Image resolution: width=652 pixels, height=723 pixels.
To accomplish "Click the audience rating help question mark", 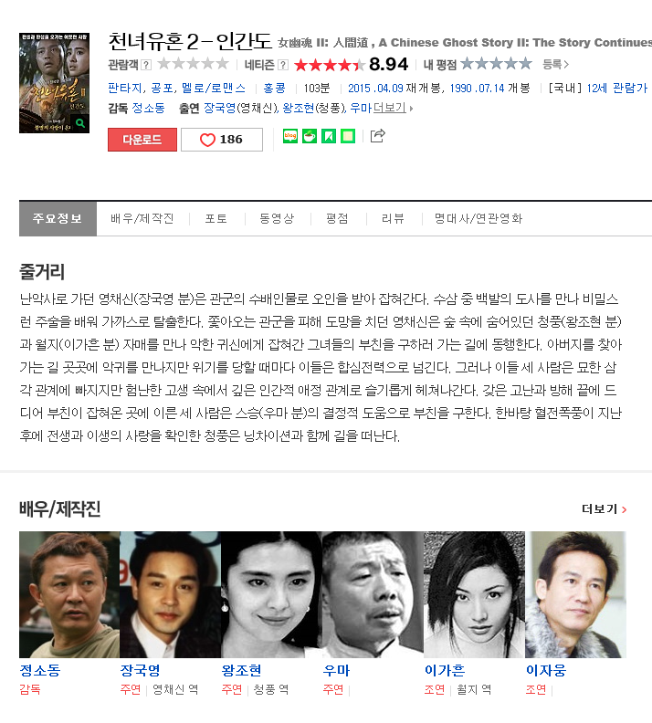I will [146, 65].
